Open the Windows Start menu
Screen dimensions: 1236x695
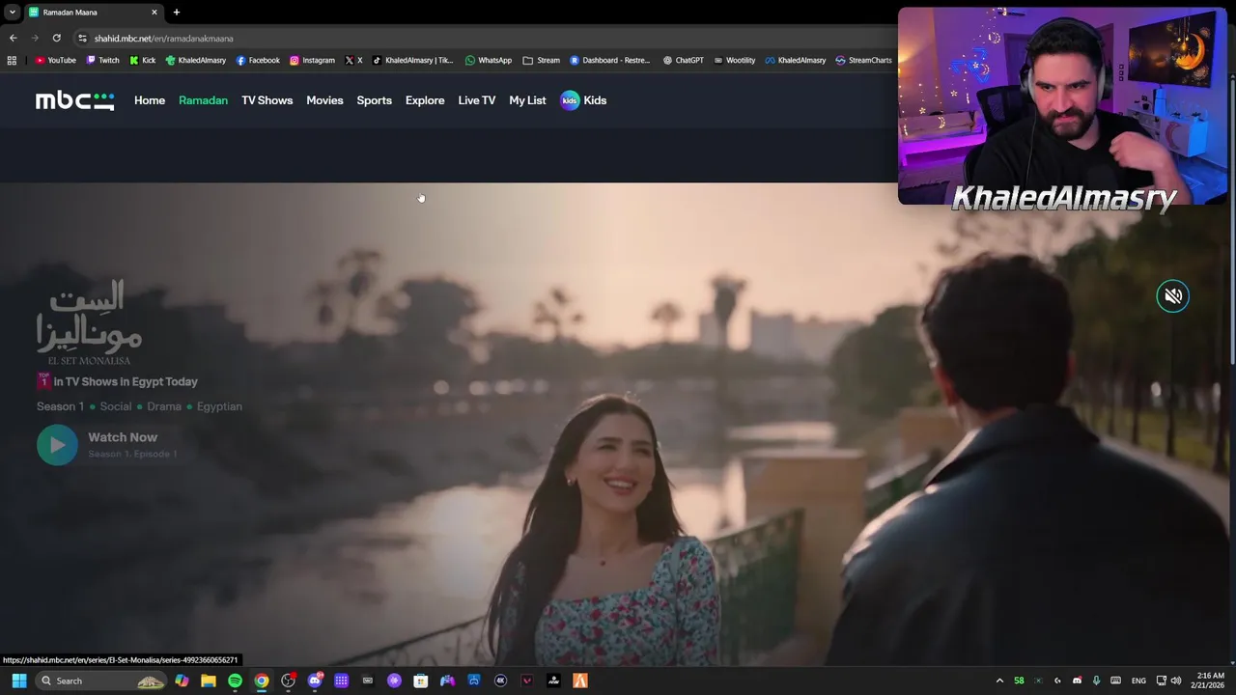(18, 681)
